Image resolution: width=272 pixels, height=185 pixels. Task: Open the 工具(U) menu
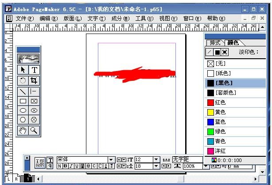[144, 19]
